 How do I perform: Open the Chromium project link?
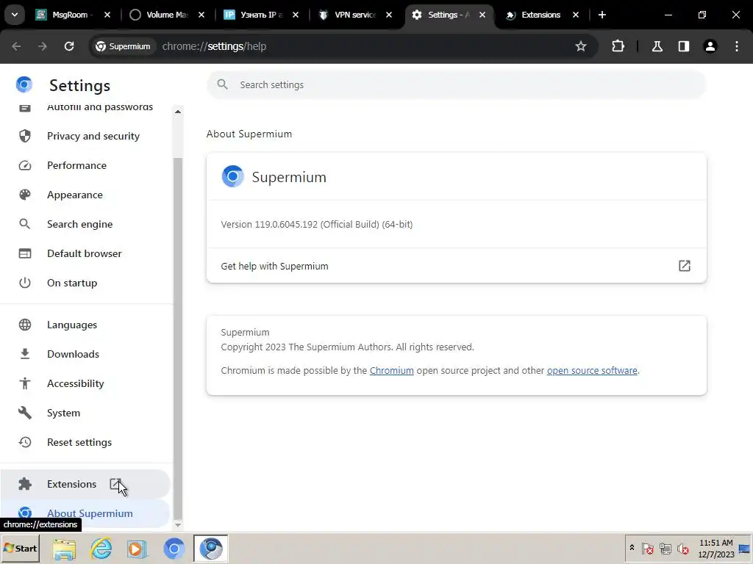click(x=391, y=370)
